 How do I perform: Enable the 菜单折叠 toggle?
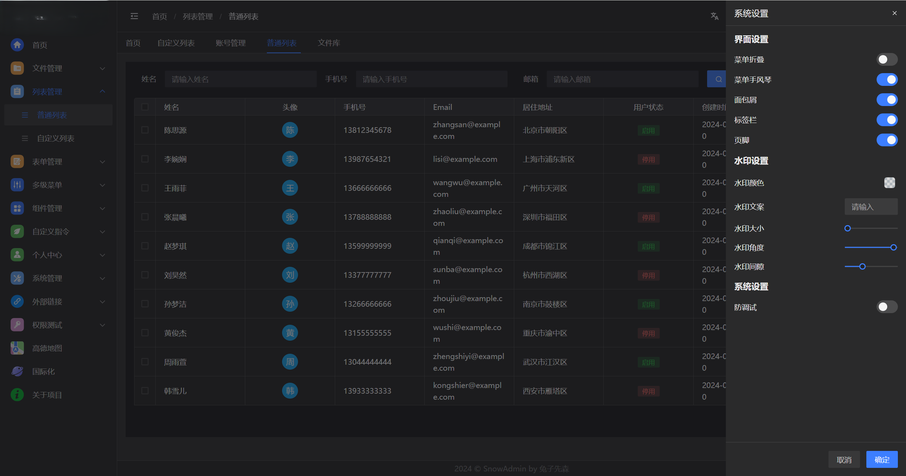(x=887, y=59)
